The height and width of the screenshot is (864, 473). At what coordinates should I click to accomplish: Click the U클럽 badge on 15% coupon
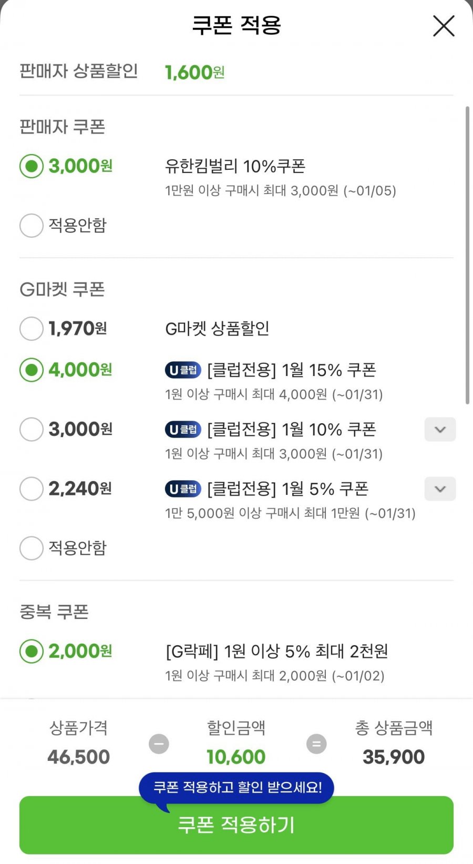point(183,370)
